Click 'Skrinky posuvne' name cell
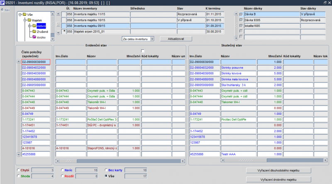This screenshot has width=332, height=184. pos(238,68)
